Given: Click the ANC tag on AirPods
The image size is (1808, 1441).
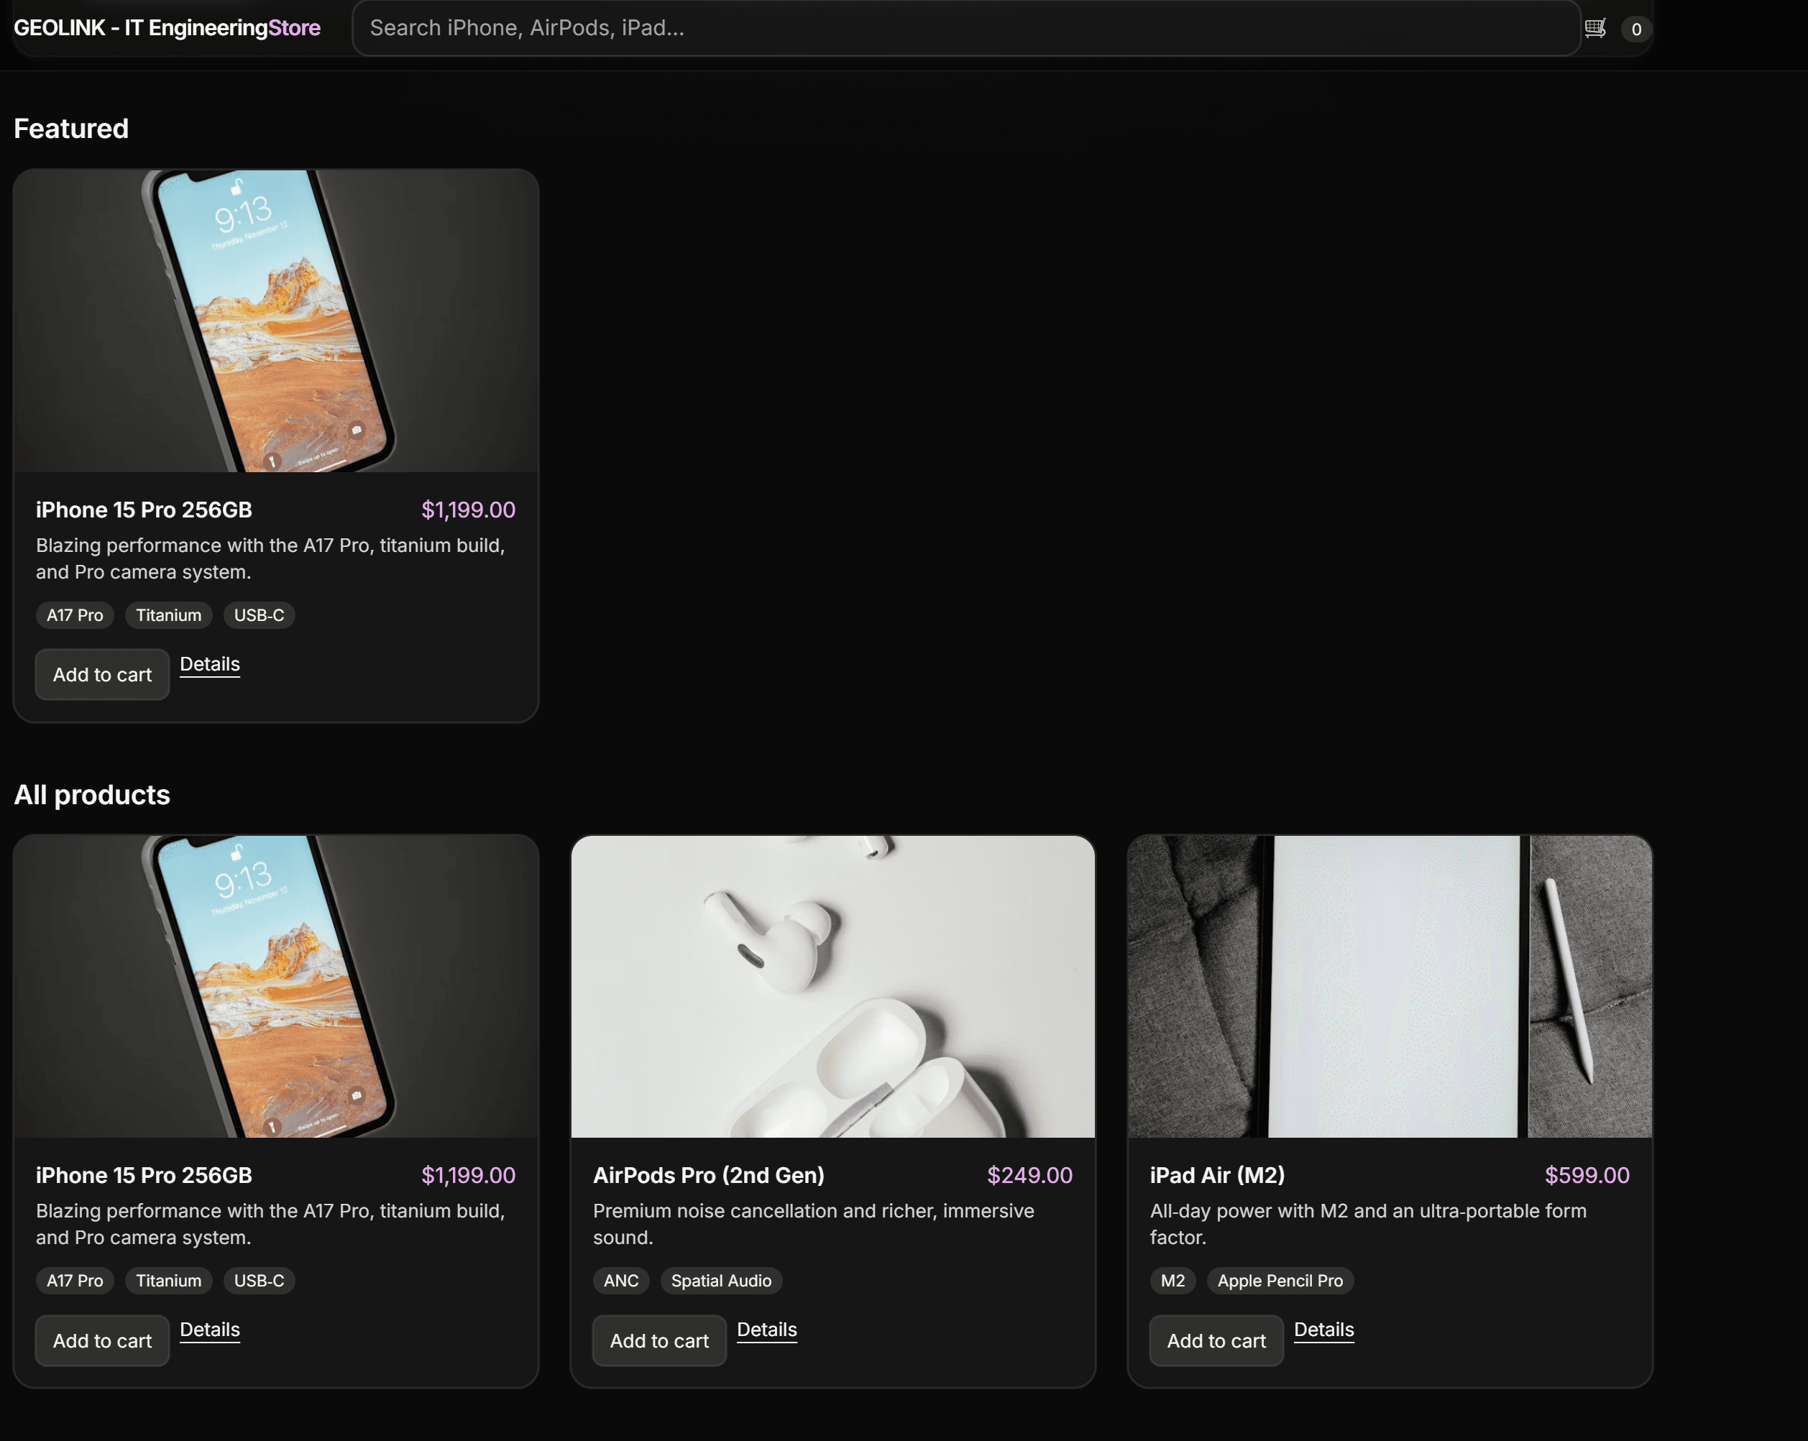Looking at the screenshot, I should (620, 1280).
